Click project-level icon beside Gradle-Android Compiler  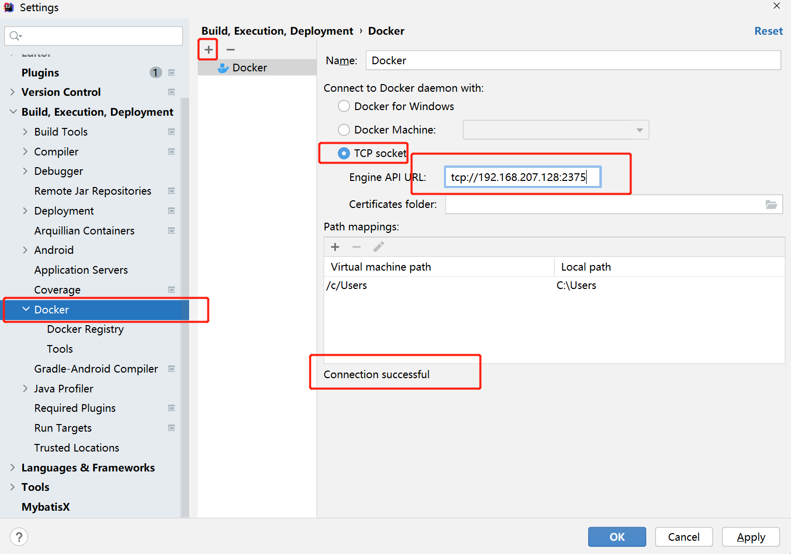point(172,369)
